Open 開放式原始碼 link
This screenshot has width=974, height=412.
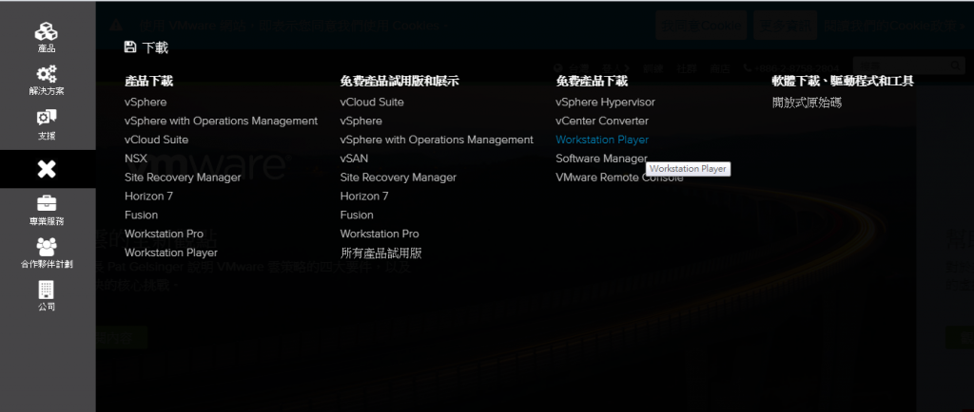click(x=807, y=103)
